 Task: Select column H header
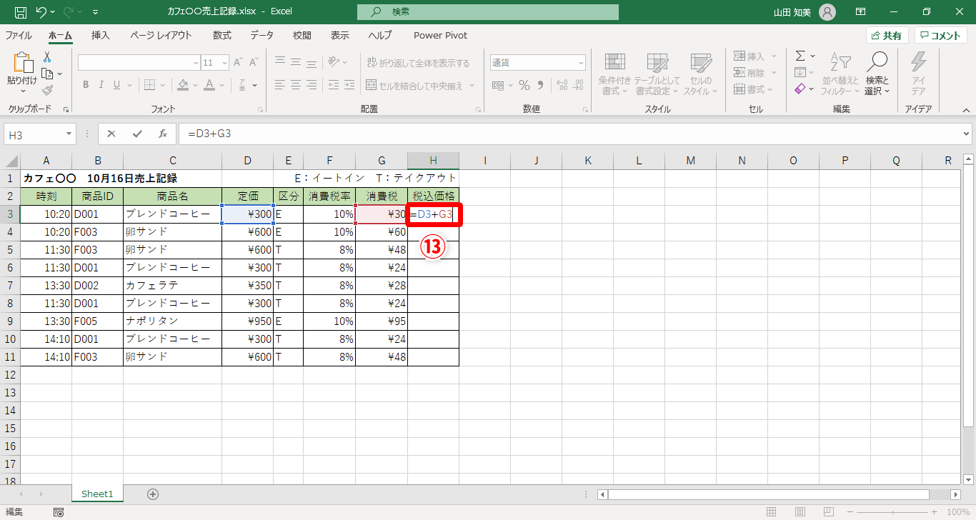coord(433,161)
